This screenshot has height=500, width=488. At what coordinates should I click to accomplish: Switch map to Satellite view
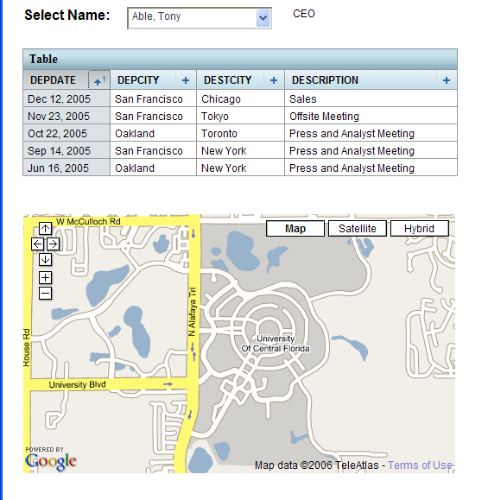click(358, 229)
